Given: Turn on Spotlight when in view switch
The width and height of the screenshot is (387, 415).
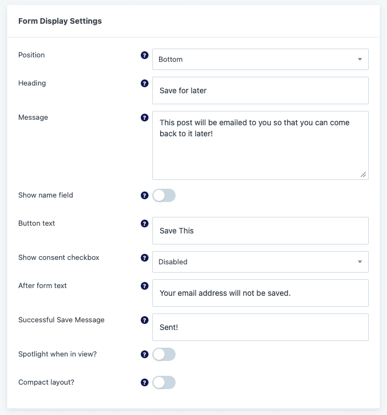Looking at the screenshot, I should point(164,354).
